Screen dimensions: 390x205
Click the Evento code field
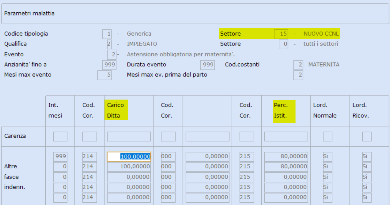[112, 55]
